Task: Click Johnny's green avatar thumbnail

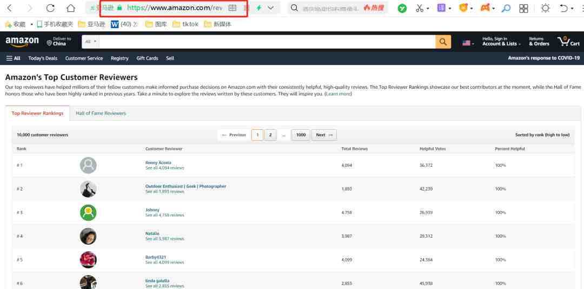Action: click(88, 213)
